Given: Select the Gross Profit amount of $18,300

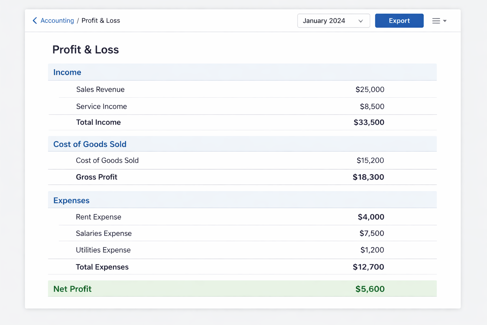Looking at the screenshot, I should click(x=368, y=177).
